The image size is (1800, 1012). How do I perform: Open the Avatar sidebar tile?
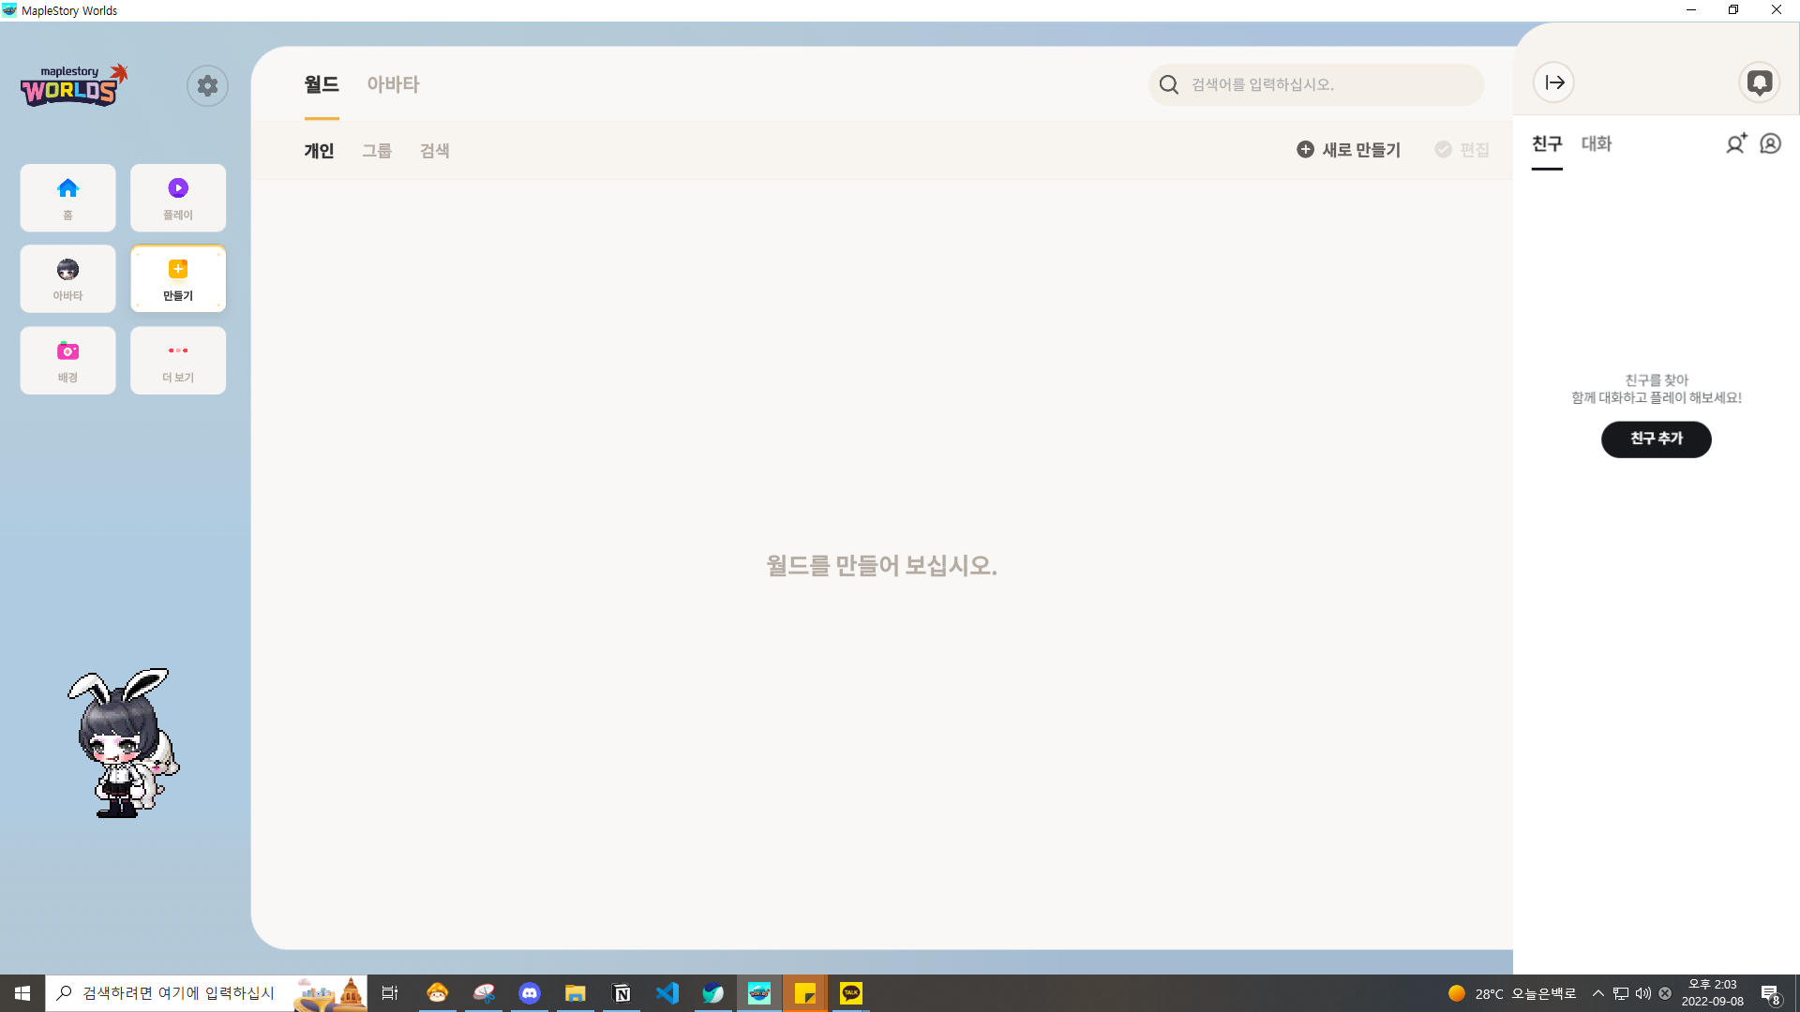[x=67, y=278]
